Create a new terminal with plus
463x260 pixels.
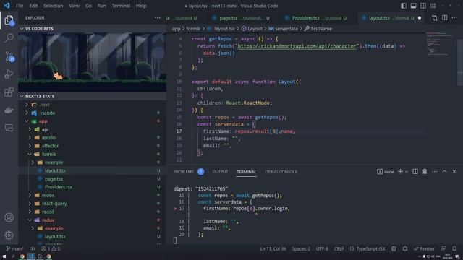click(400, 172)
